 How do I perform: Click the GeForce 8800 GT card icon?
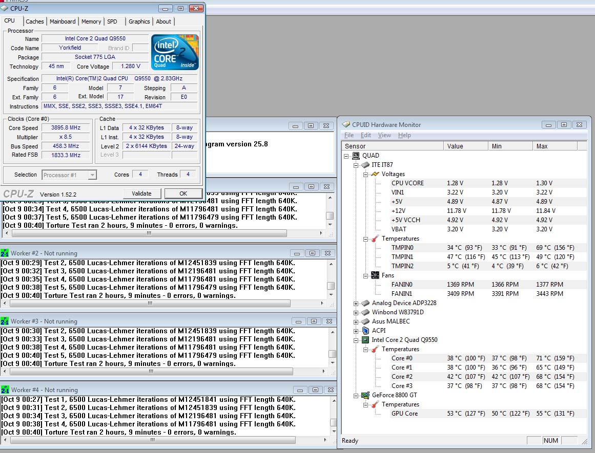[365, 395]
